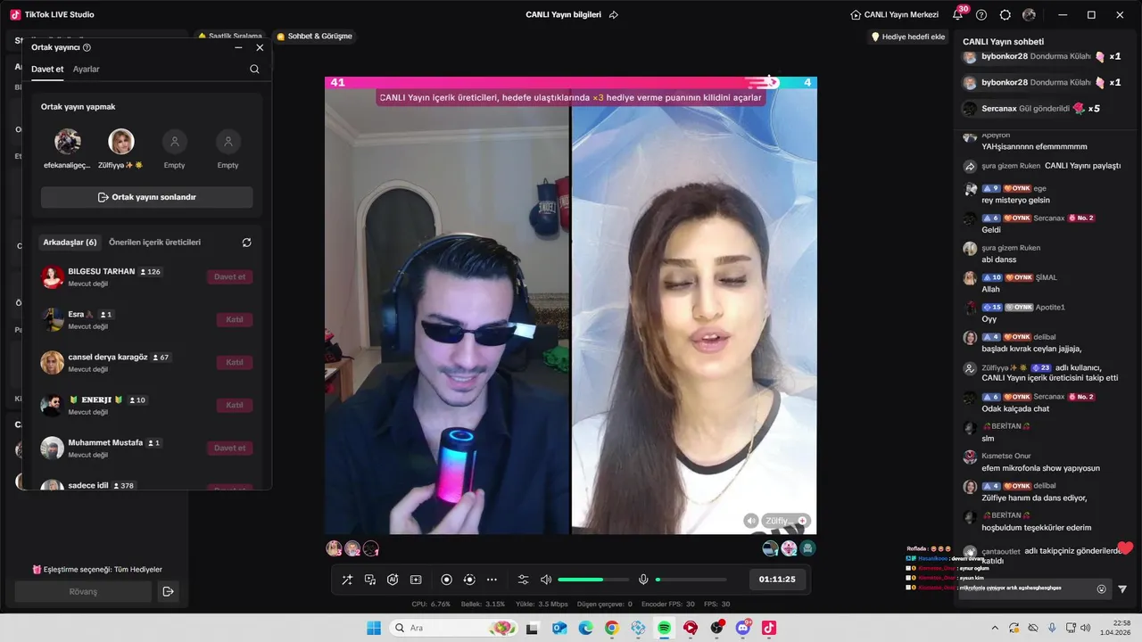1142x642 pixels.
Task: Open Windows Start menu
Action: [x=374, y=628]
